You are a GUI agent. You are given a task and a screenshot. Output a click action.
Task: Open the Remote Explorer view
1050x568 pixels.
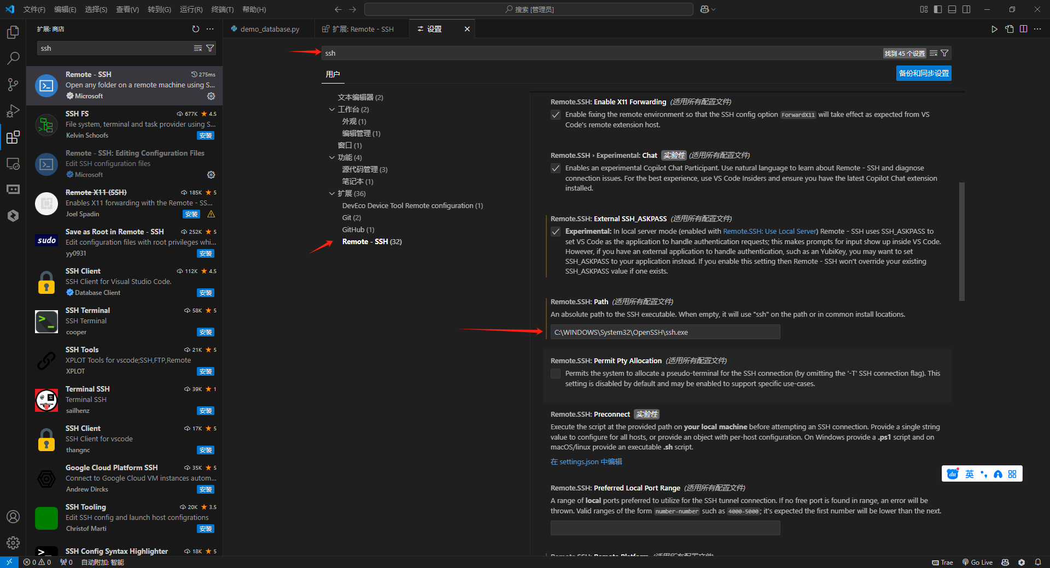tap(13, 163)
